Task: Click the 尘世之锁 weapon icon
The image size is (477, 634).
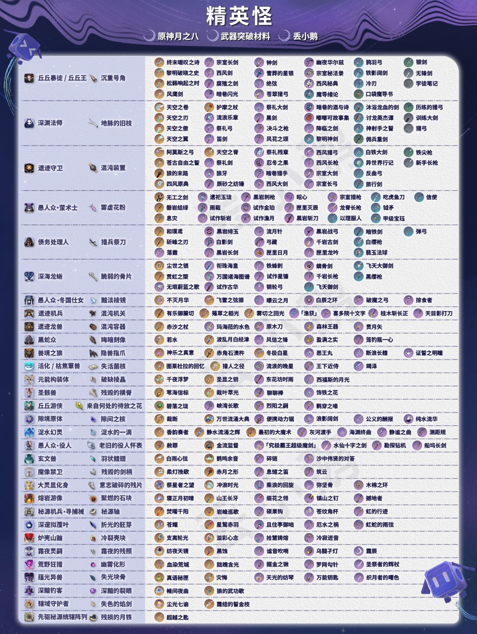Action: tap(159, 266)
